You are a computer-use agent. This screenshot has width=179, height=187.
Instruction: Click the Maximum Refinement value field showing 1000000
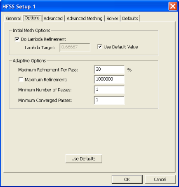(x=109, y=79)
